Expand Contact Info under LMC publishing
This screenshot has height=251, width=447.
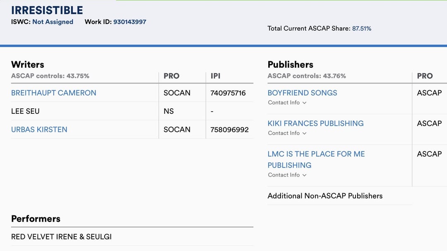287,175
